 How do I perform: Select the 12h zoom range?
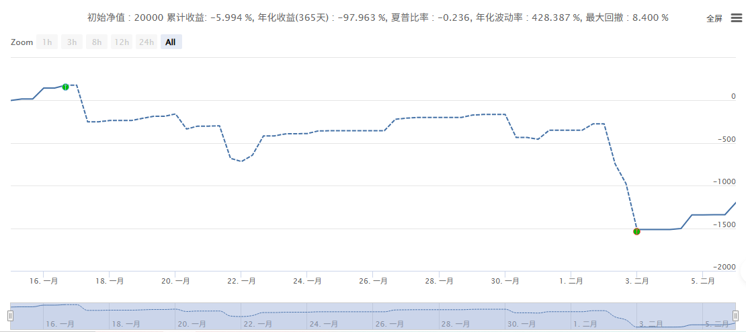(122, 42)
